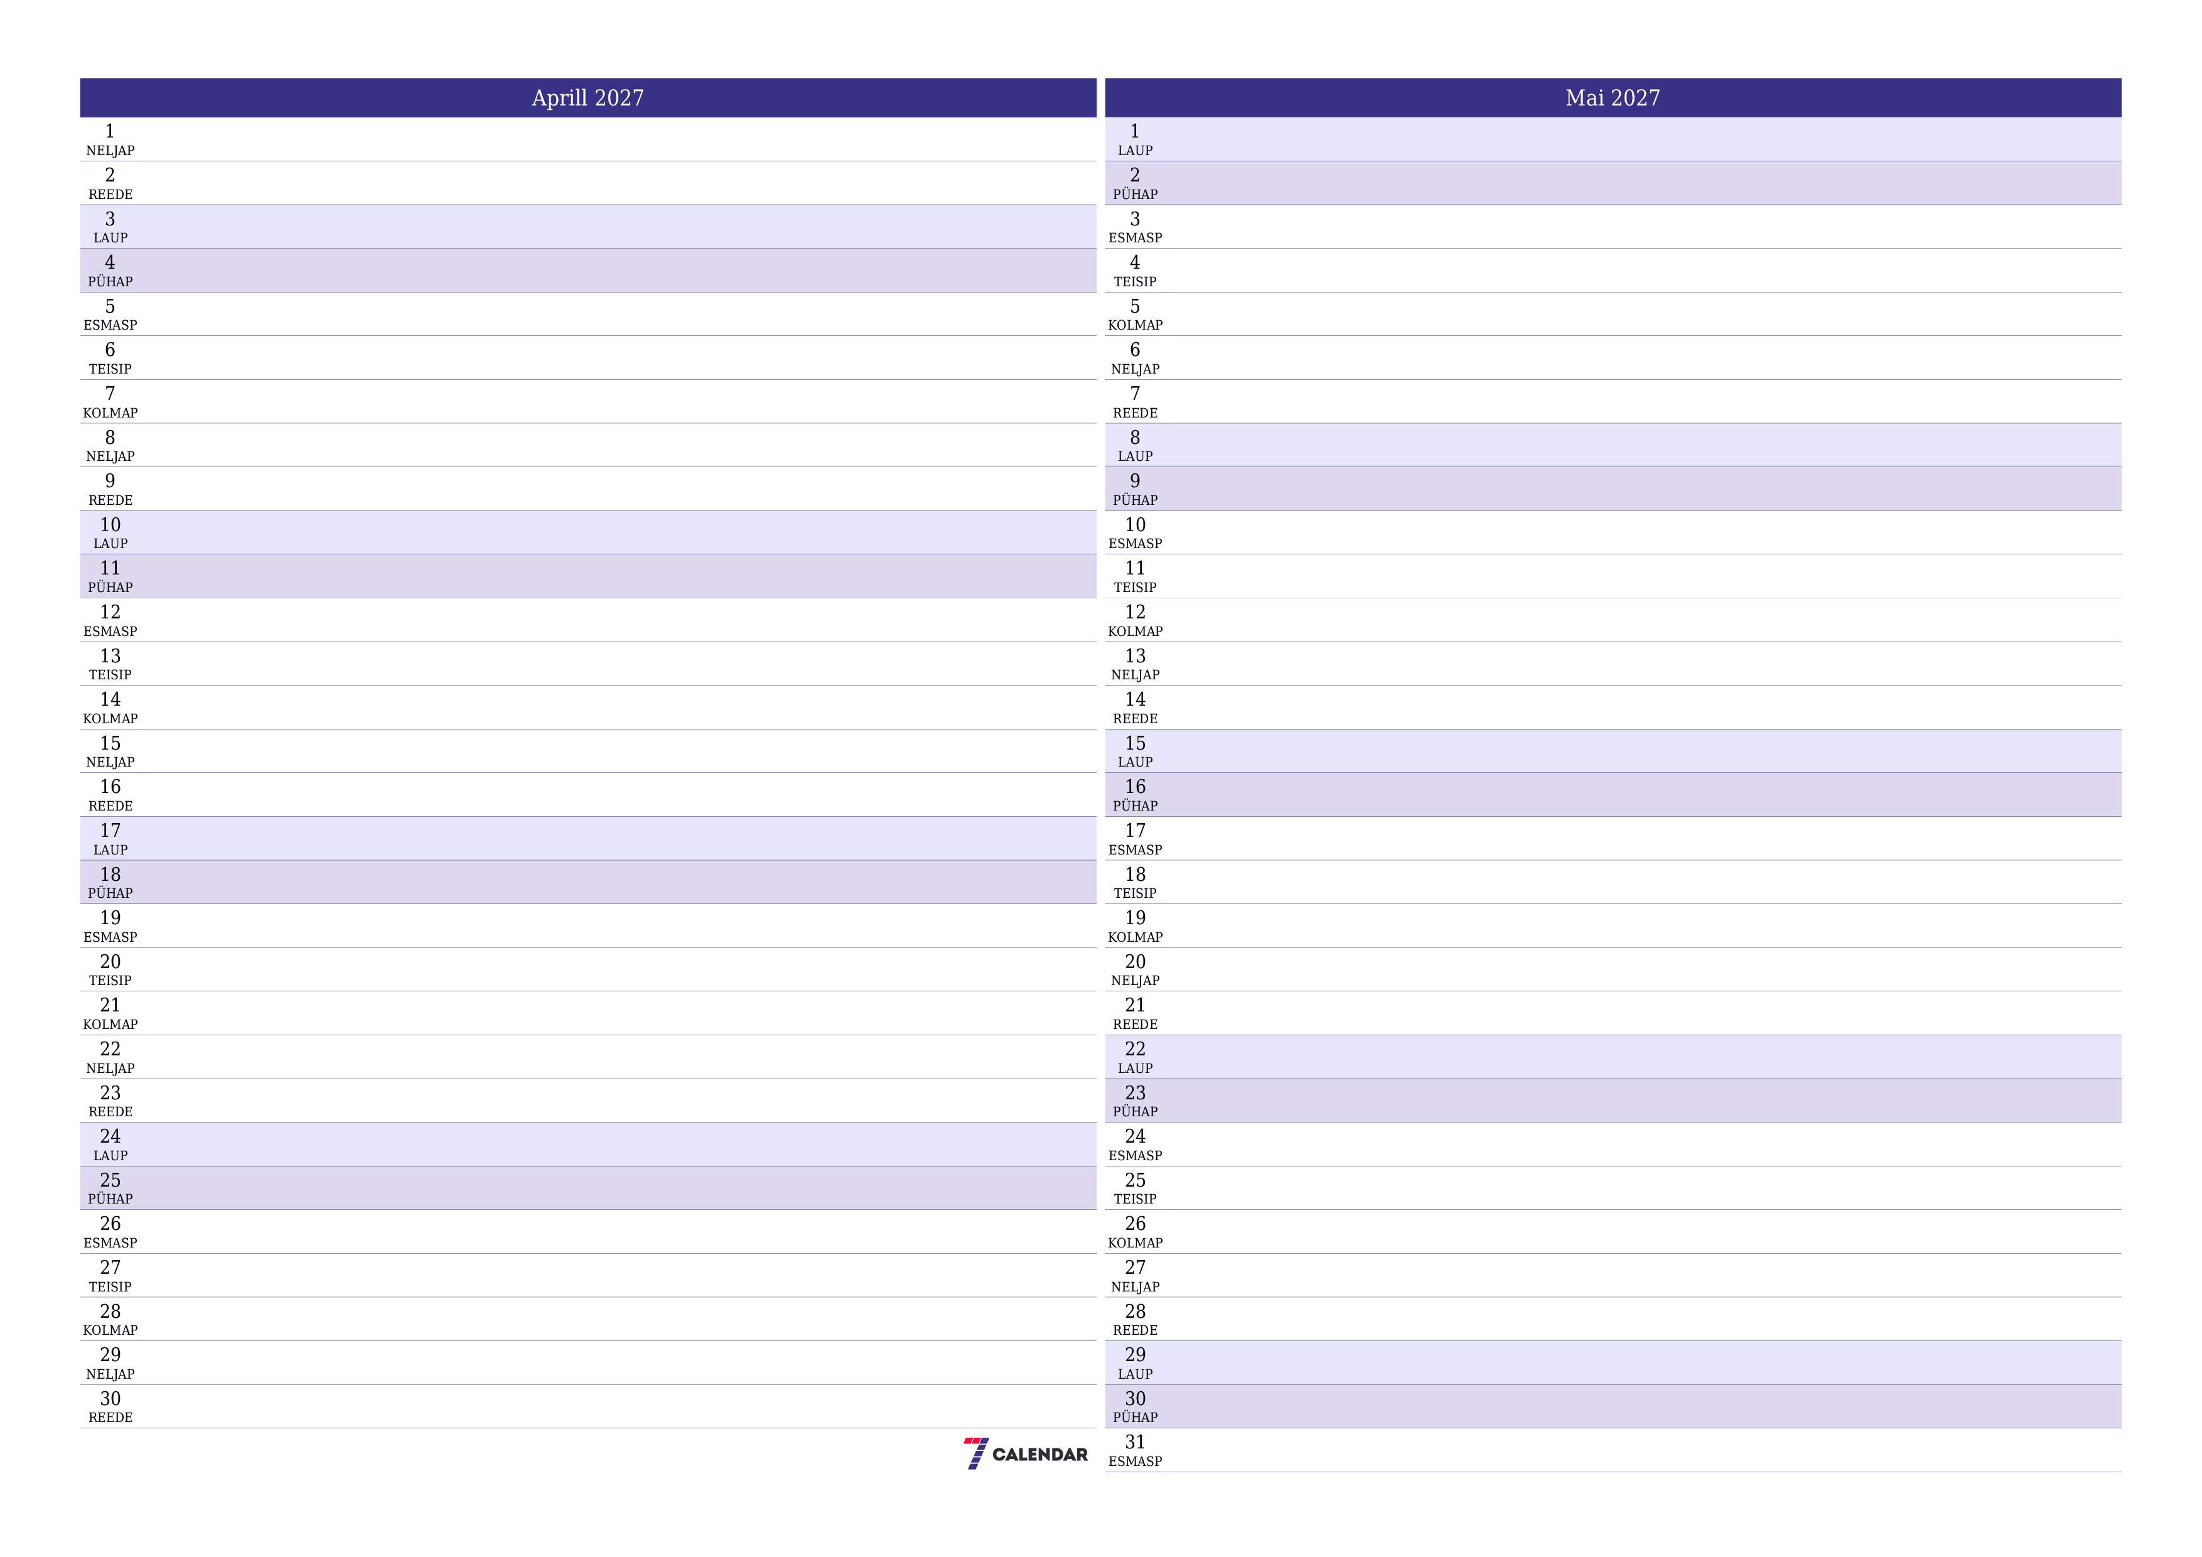Select May 23 PÜHAP row
Screen dimensions: 2202x1557
1613,1101
